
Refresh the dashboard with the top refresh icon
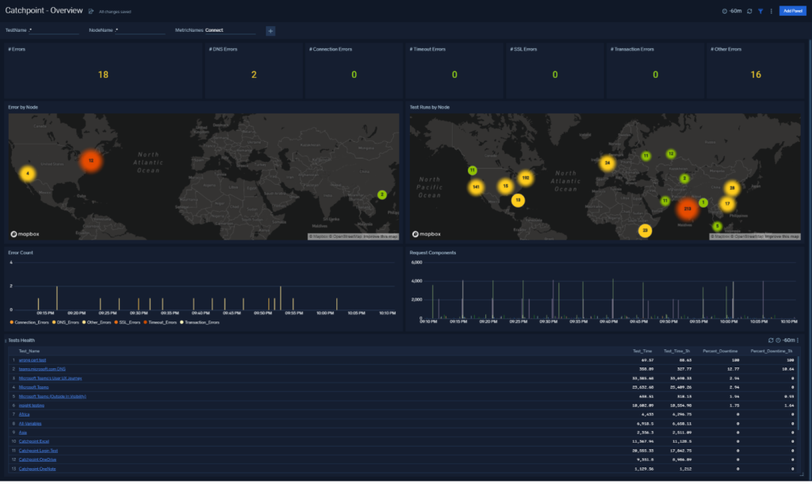coord(750,11)
